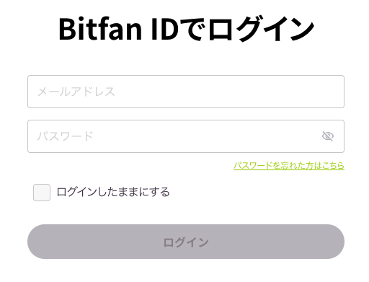
Task: Click the rounded login button at the bottom
Action: coord(186,242)
